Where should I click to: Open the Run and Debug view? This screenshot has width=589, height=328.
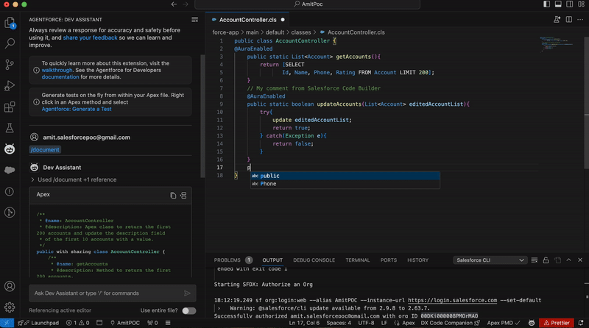[x=10, y=85]
